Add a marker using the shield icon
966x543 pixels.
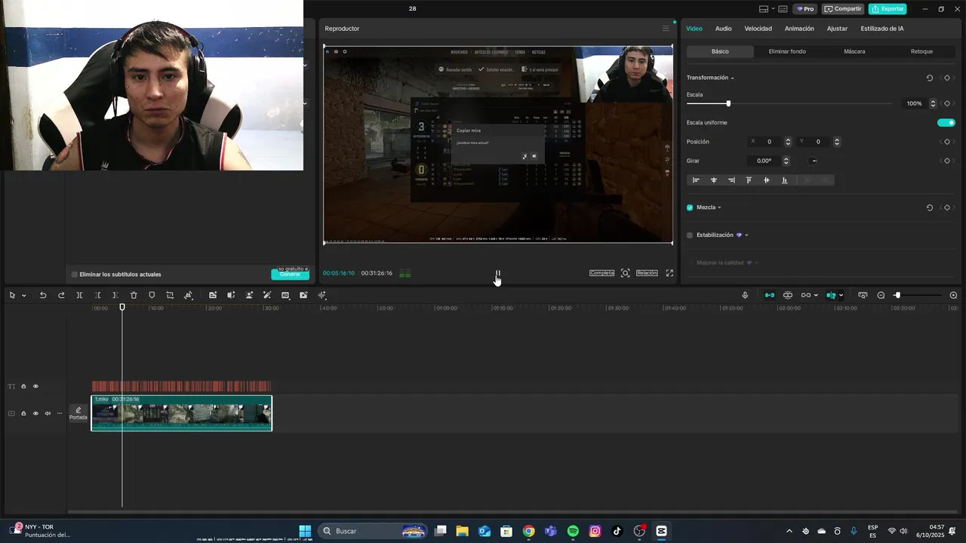152,296
